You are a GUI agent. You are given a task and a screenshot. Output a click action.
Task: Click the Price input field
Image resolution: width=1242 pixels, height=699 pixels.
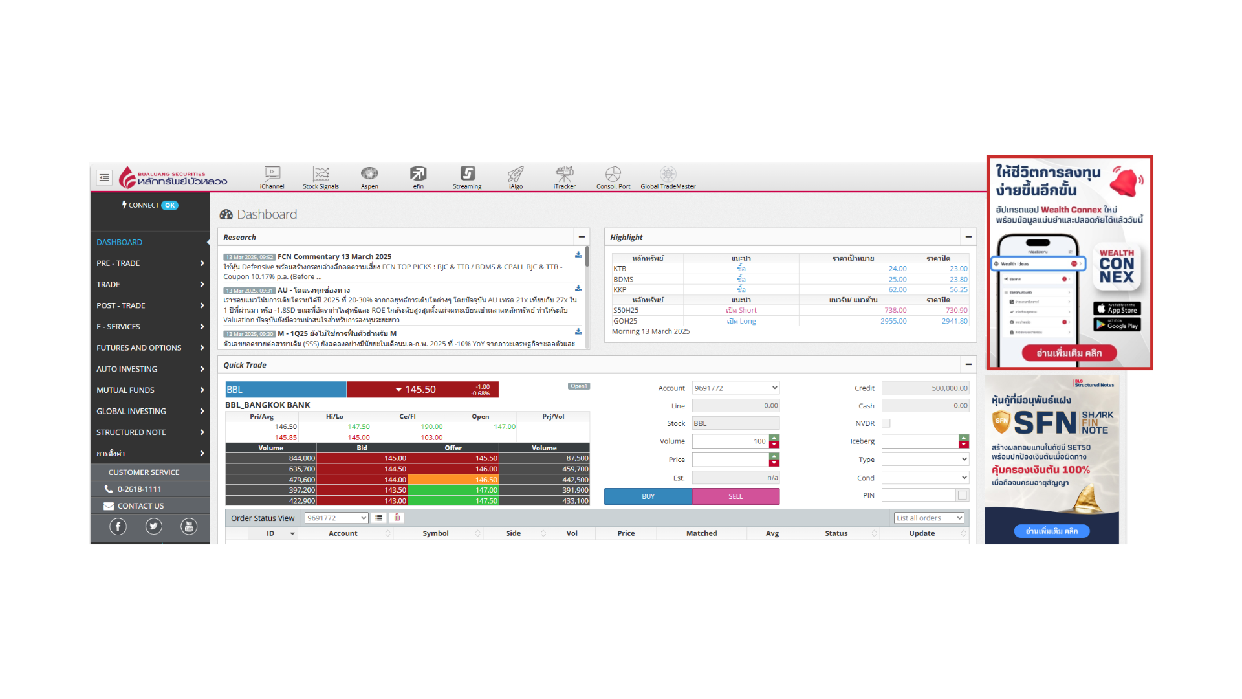pyautogui.click(x=730, y=460)
